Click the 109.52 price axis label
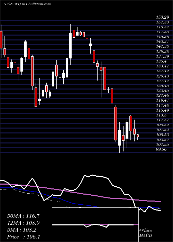 click(162, 125)
